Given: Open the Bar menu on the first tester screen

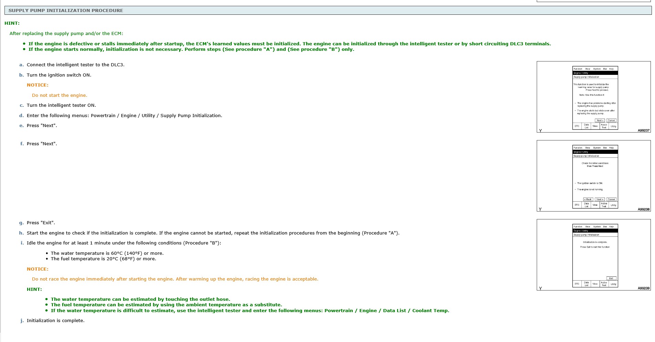Looking at the screenshot, I should (605, 69).
